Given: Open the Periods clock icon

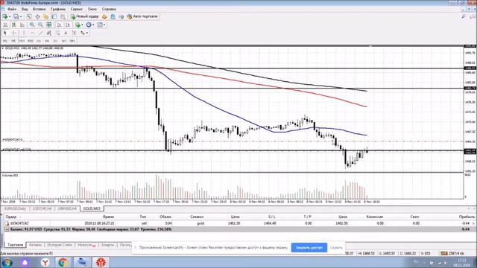Looking at the screenshot, I should tap(89, 25).
